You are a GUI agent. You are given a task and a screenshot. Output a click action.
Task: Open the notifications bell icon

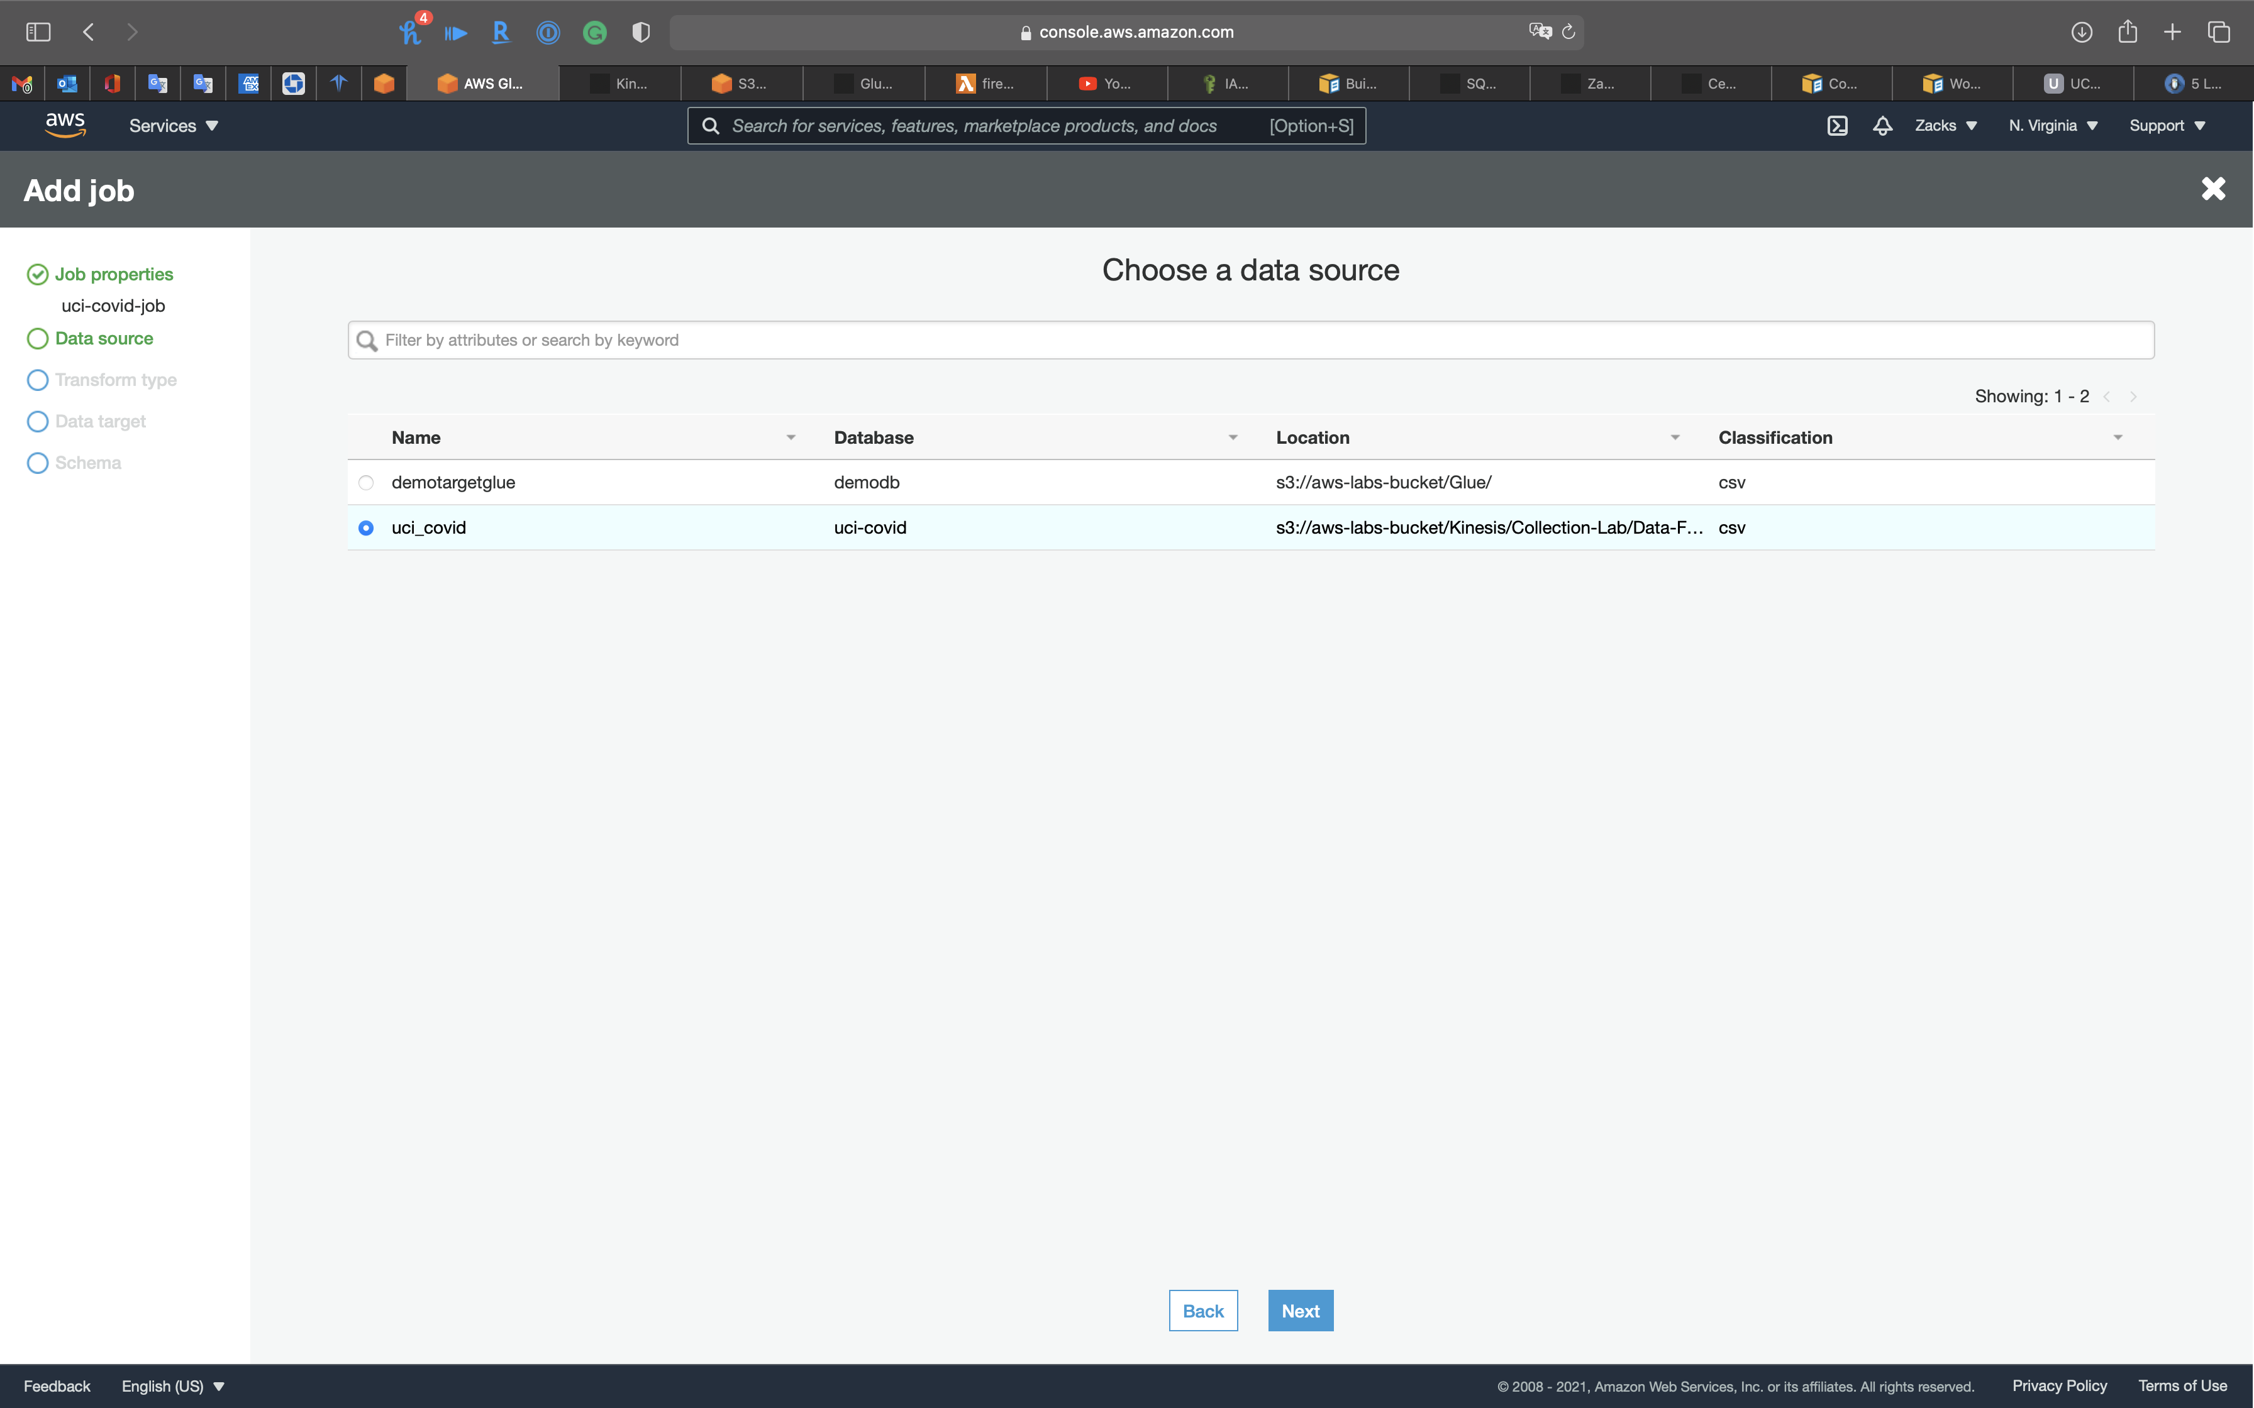tap(1882, 126)
